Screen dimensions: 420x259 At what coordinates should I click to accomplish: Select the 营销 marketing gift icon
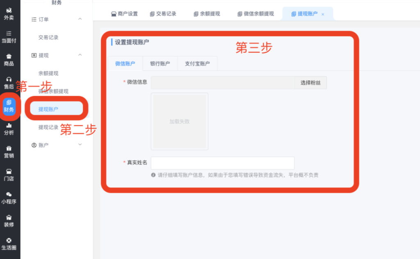click(9, 152)
